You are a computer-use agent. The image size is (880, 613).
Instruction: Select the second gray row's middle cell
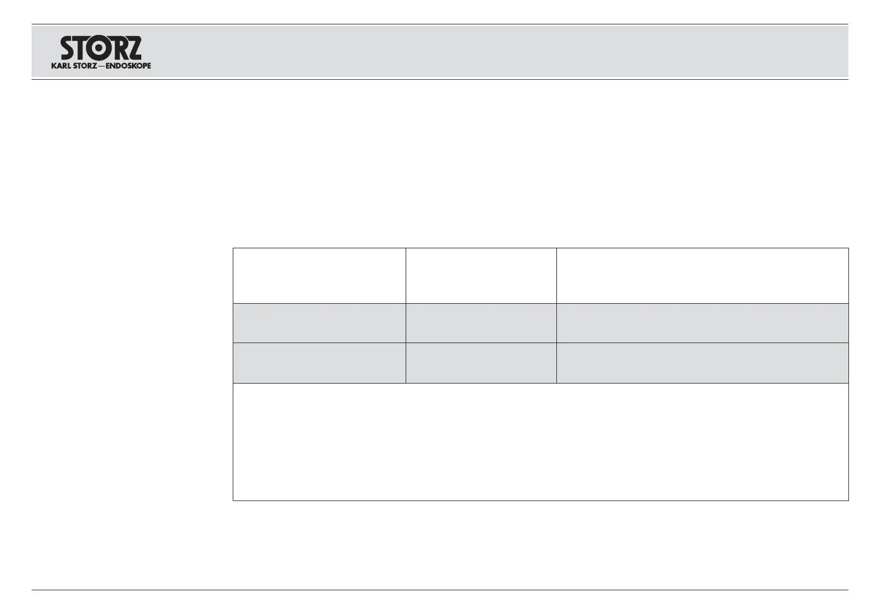click(x=481, y=363)
